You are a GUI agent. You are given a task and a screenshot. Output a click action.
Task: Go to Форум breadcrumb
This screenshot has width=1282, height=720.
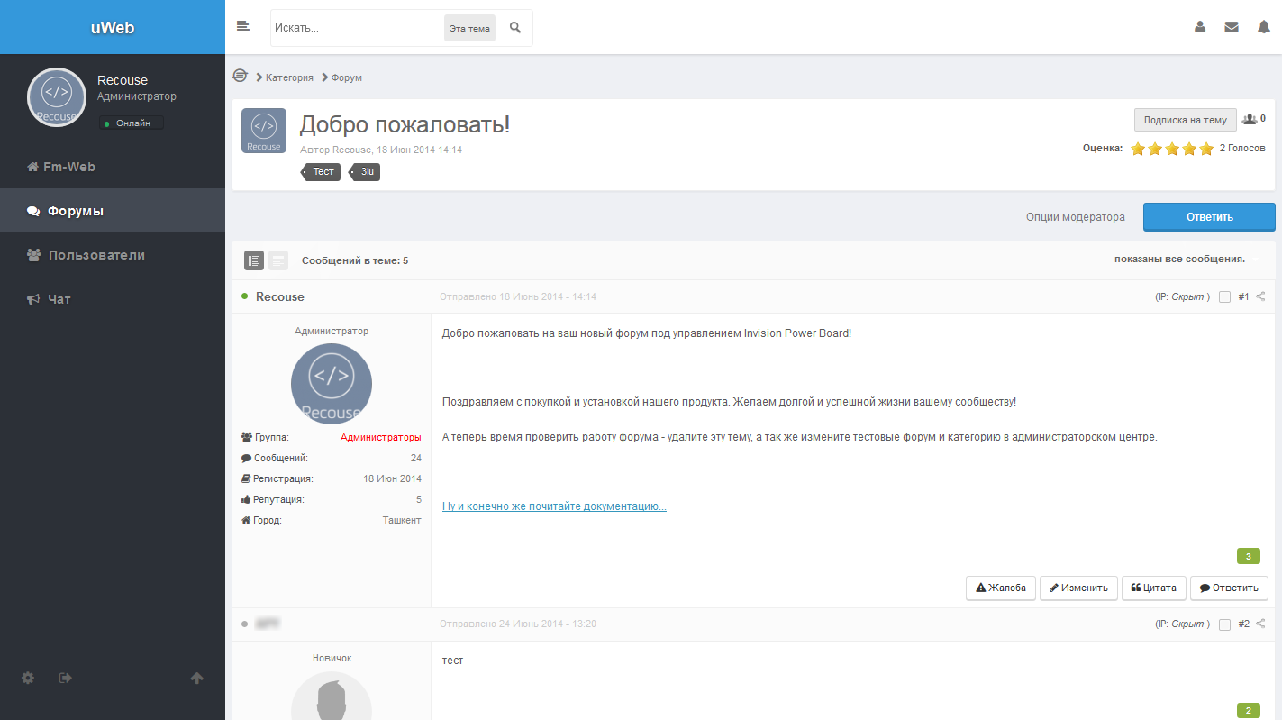coord(347,77)
